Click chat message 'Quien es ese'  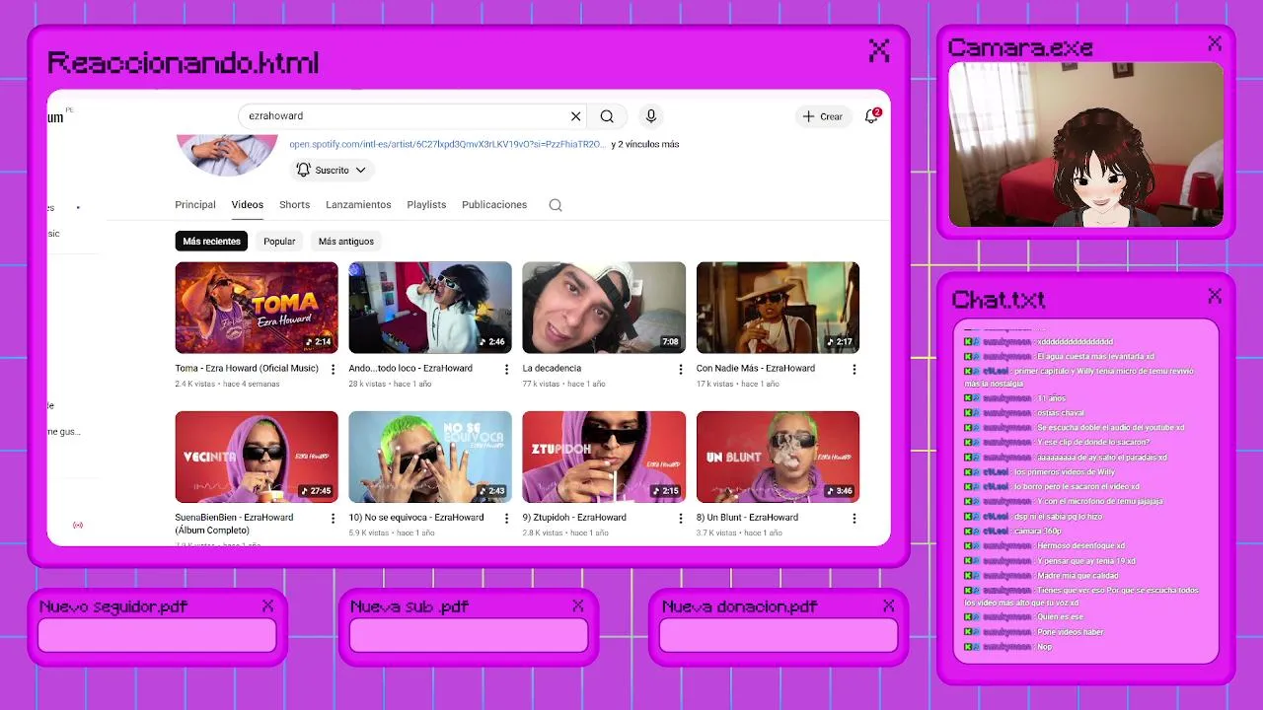point(1060,617)
